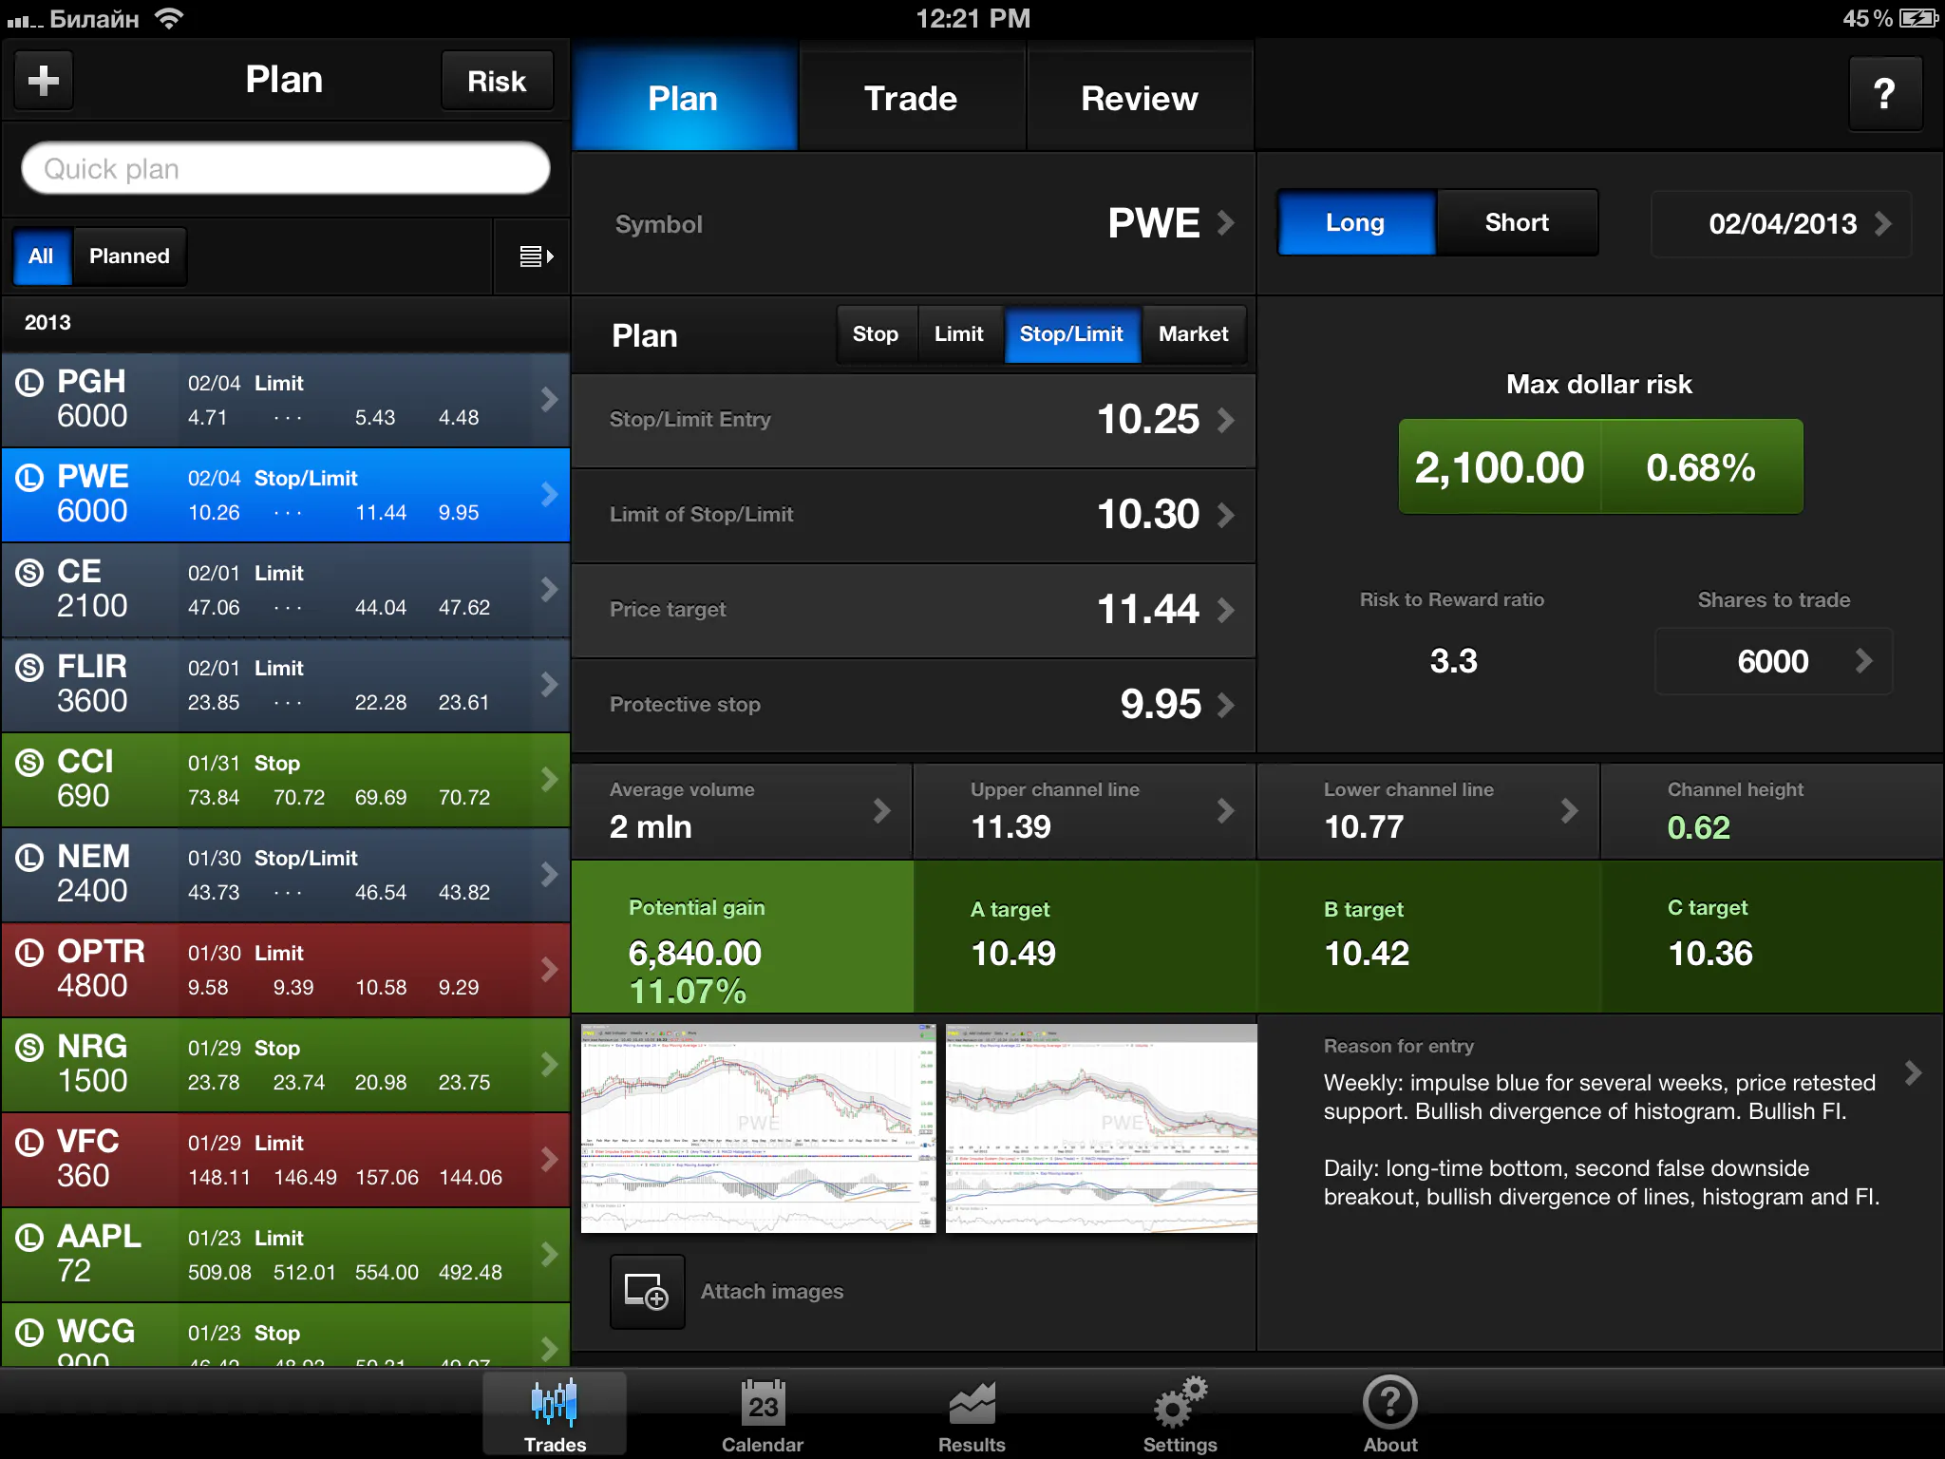Click the L icon on OPTR row

pyautogui.click(x=30, y=952)
